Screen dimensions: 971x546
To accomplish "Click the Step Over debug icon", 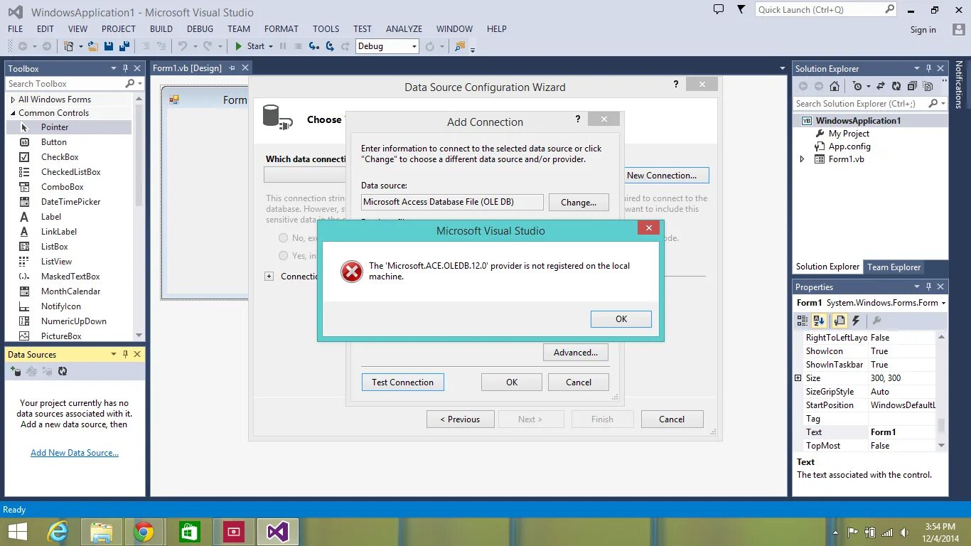I will click(330, 46).
